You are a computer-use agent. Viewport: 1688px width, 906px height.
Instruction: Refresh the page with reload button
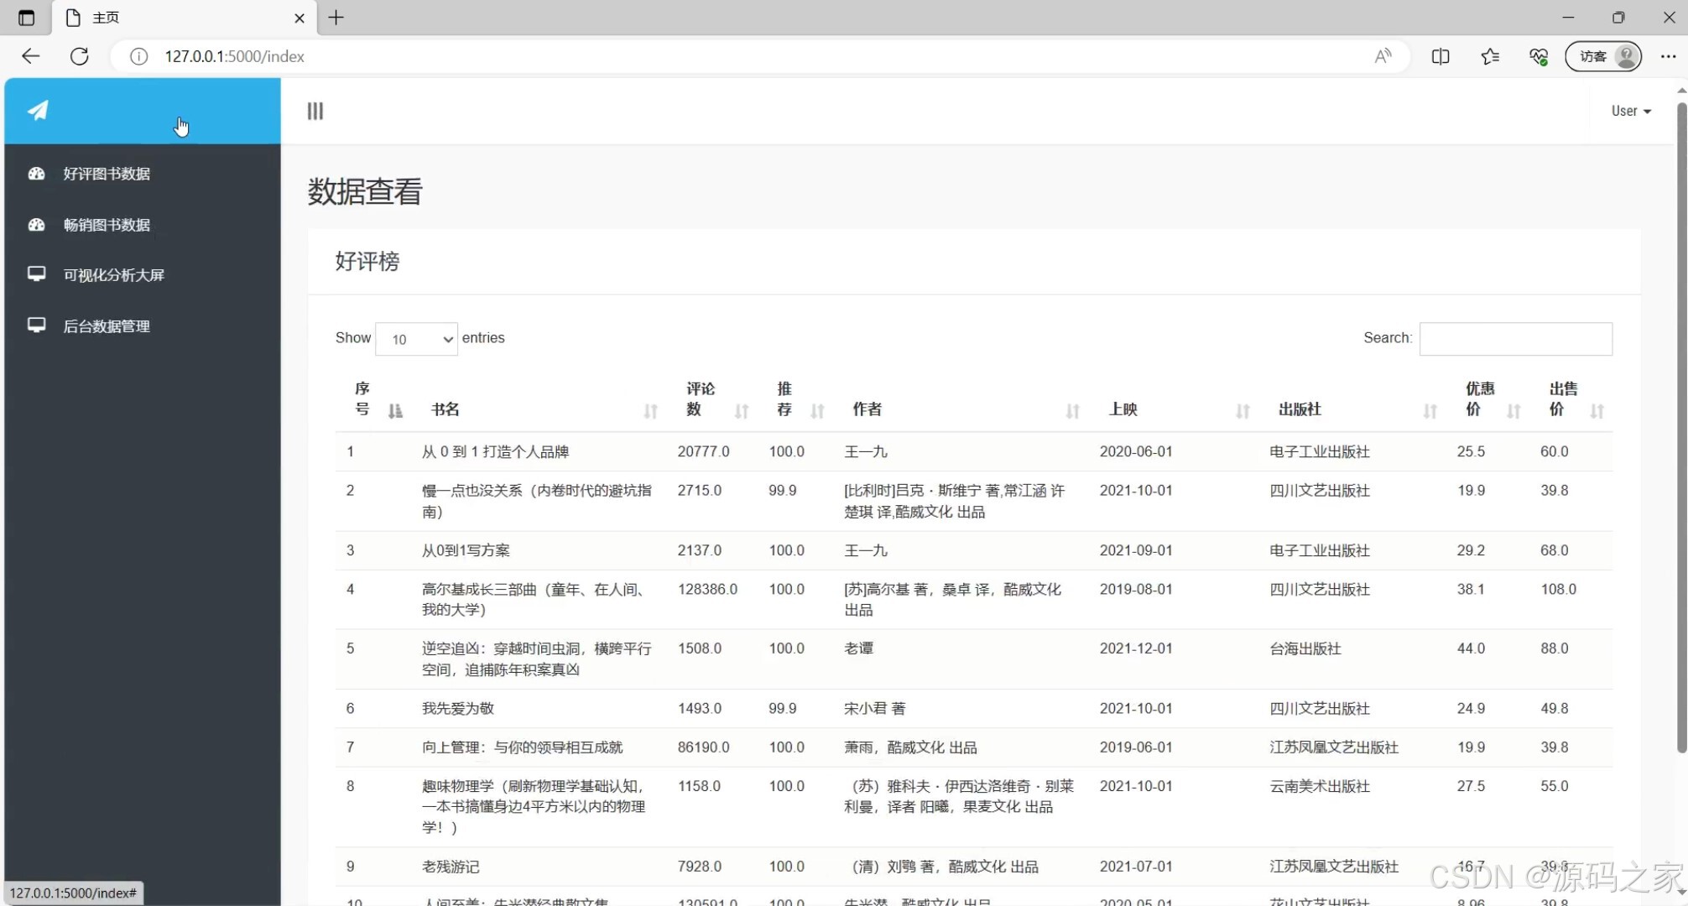80,56
